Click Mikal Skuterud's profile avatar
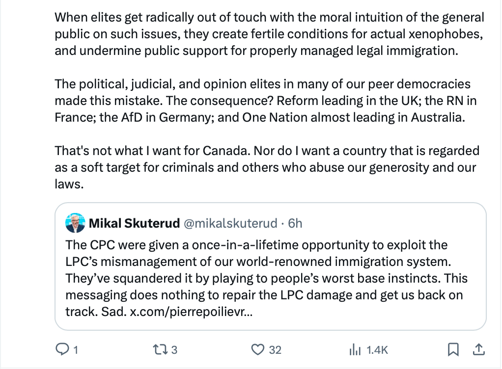This screenshot has width=502, height=369. coord(75,223)
